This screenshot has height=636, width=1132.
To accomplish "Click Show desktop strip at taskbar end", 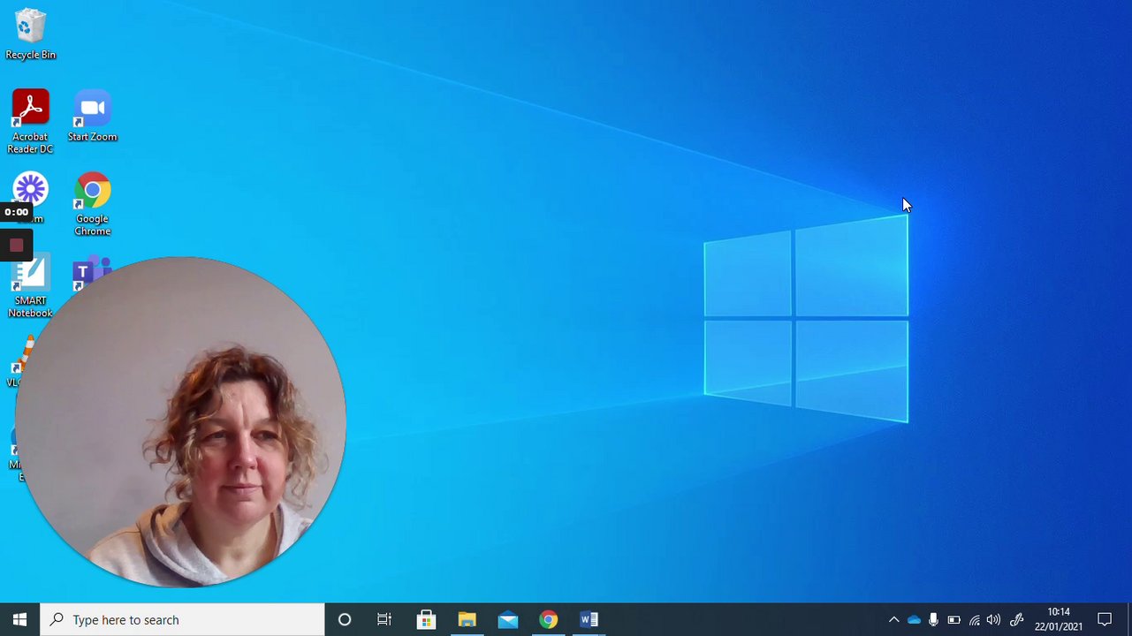I will [1128, 619].
